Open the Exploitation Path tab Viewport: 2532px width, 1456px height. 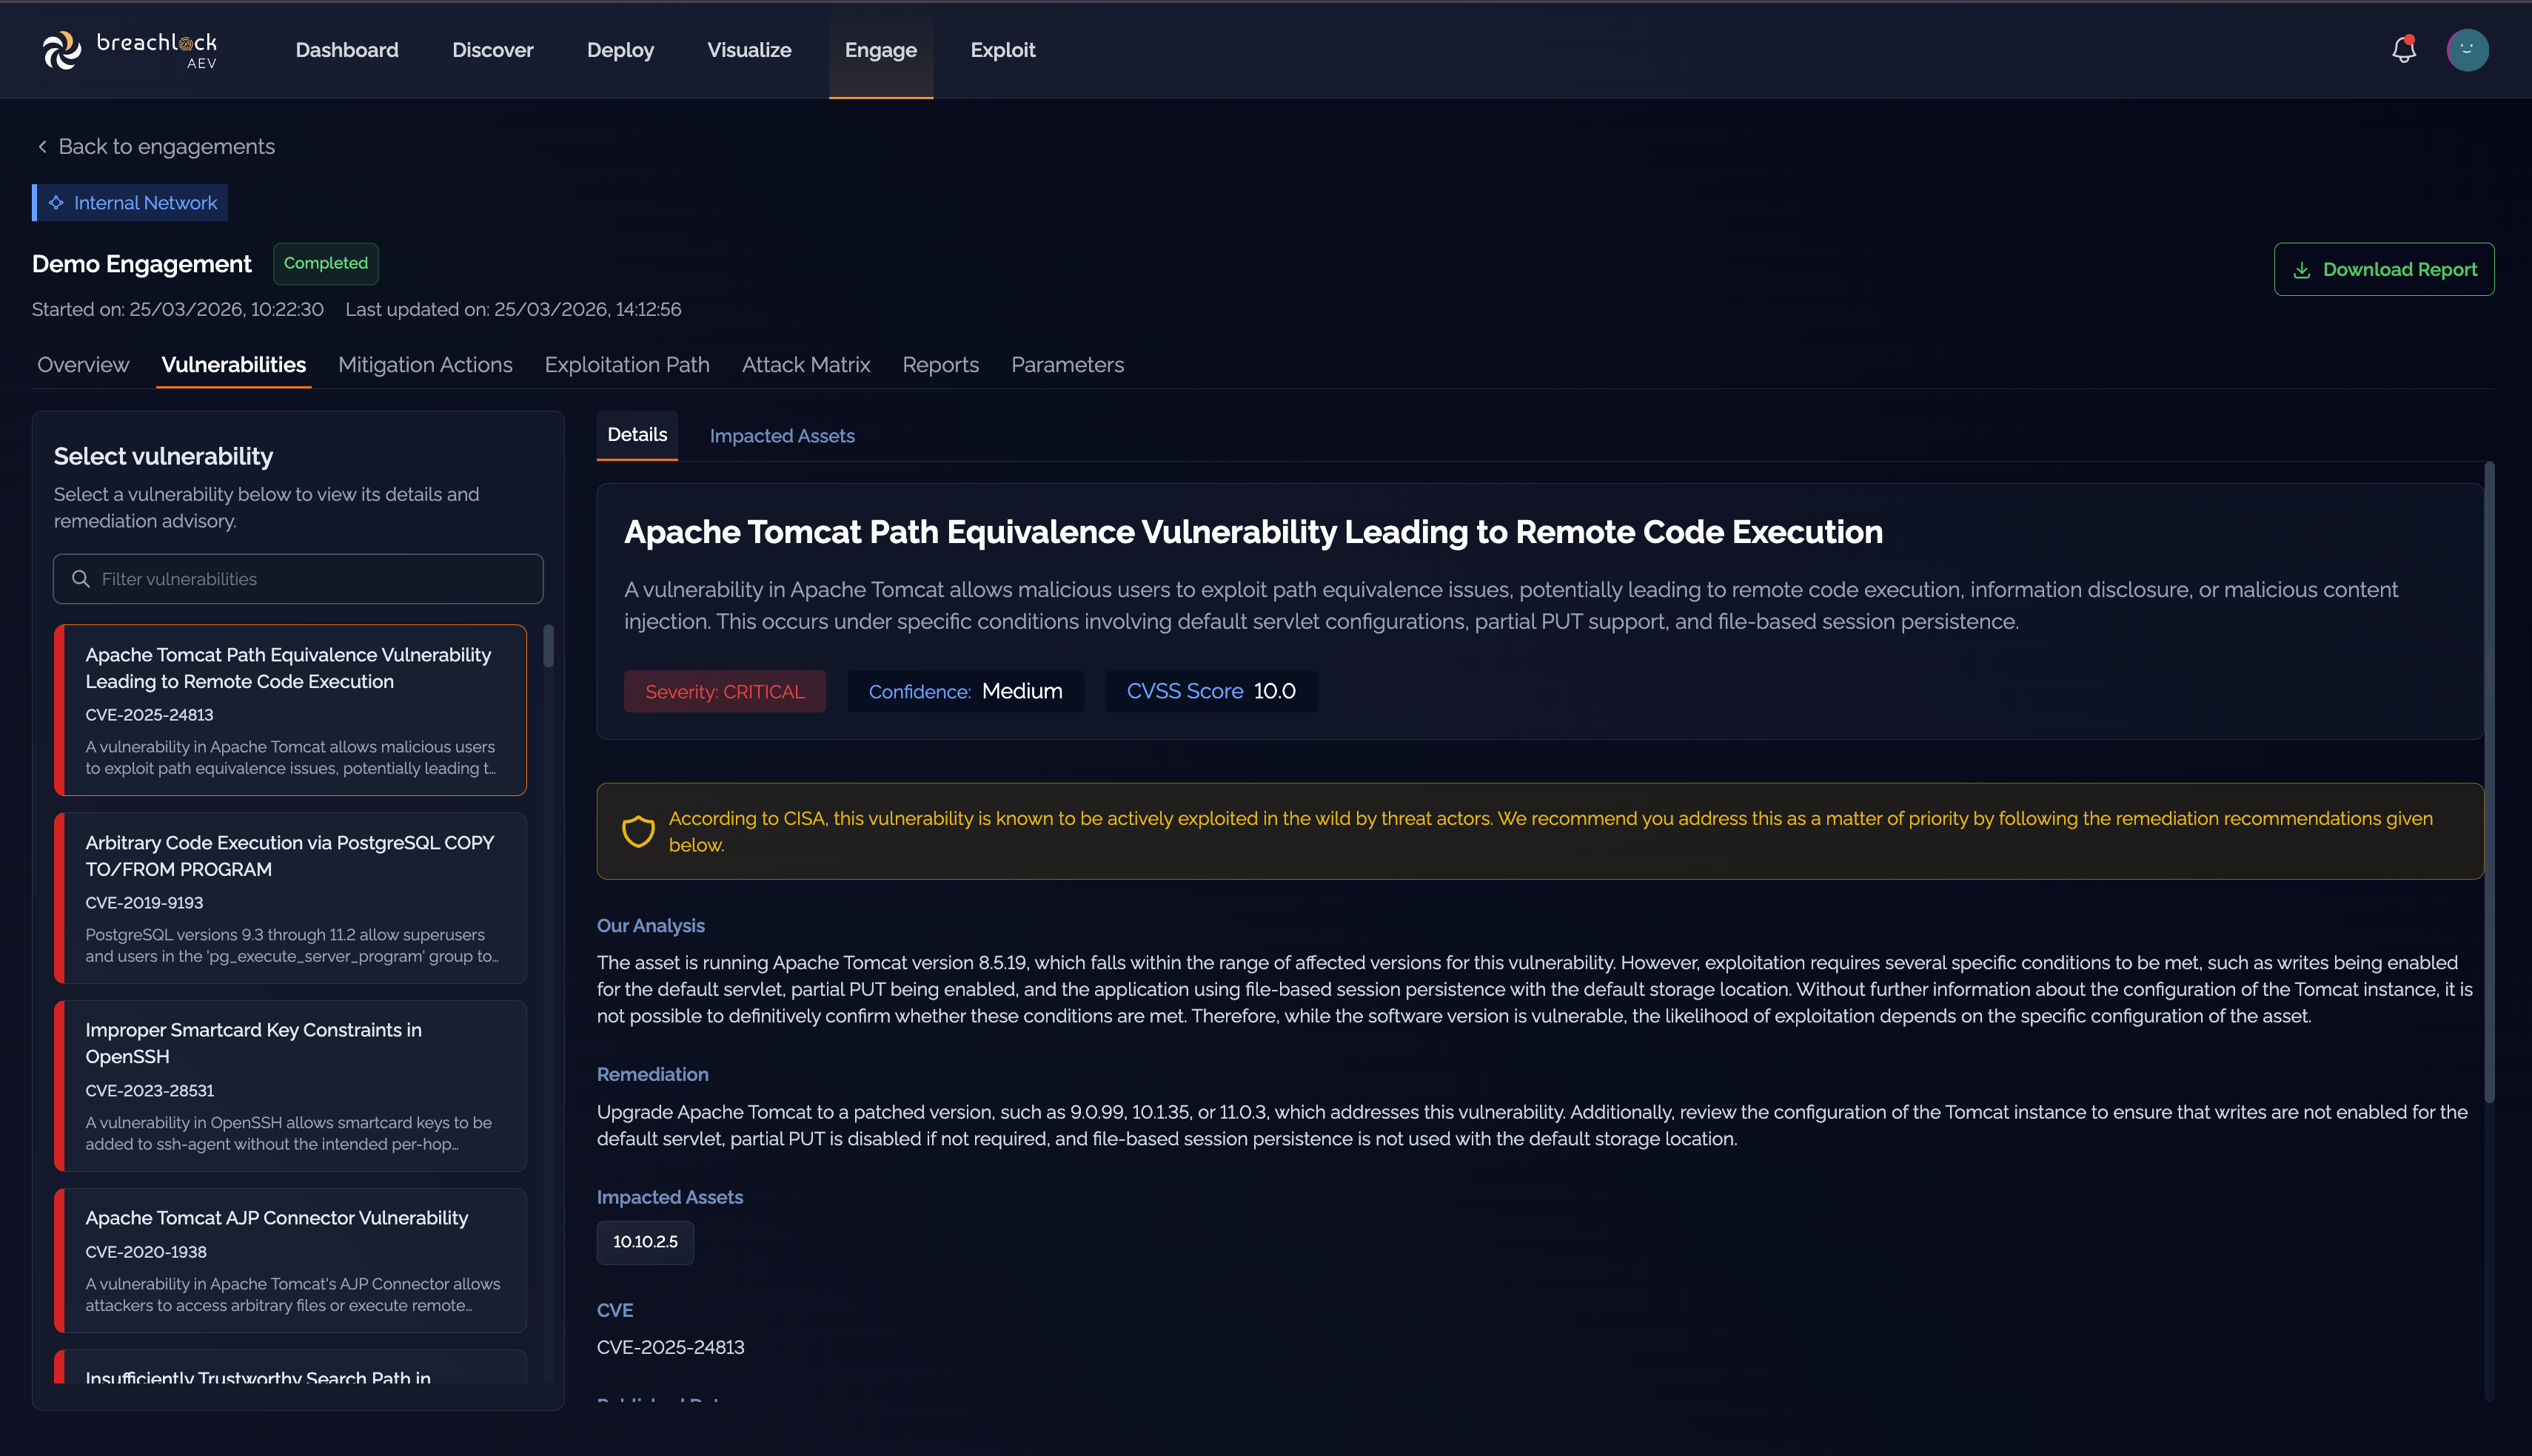tap(627, 365)
